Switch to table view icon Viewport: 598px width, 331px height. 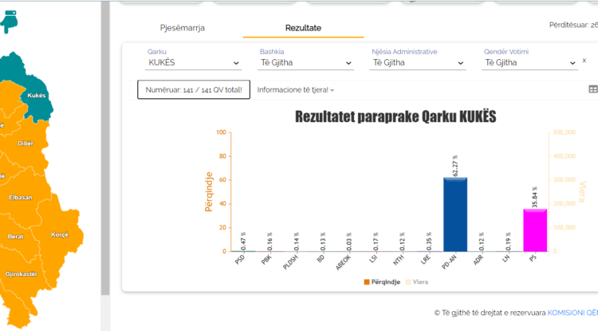click(x=592, y=90)
